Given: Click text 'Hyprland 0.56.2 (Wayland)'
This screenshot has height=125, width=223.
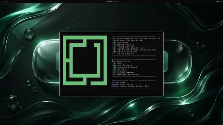Looking at the screenshot, I should [x=127, y=67].
